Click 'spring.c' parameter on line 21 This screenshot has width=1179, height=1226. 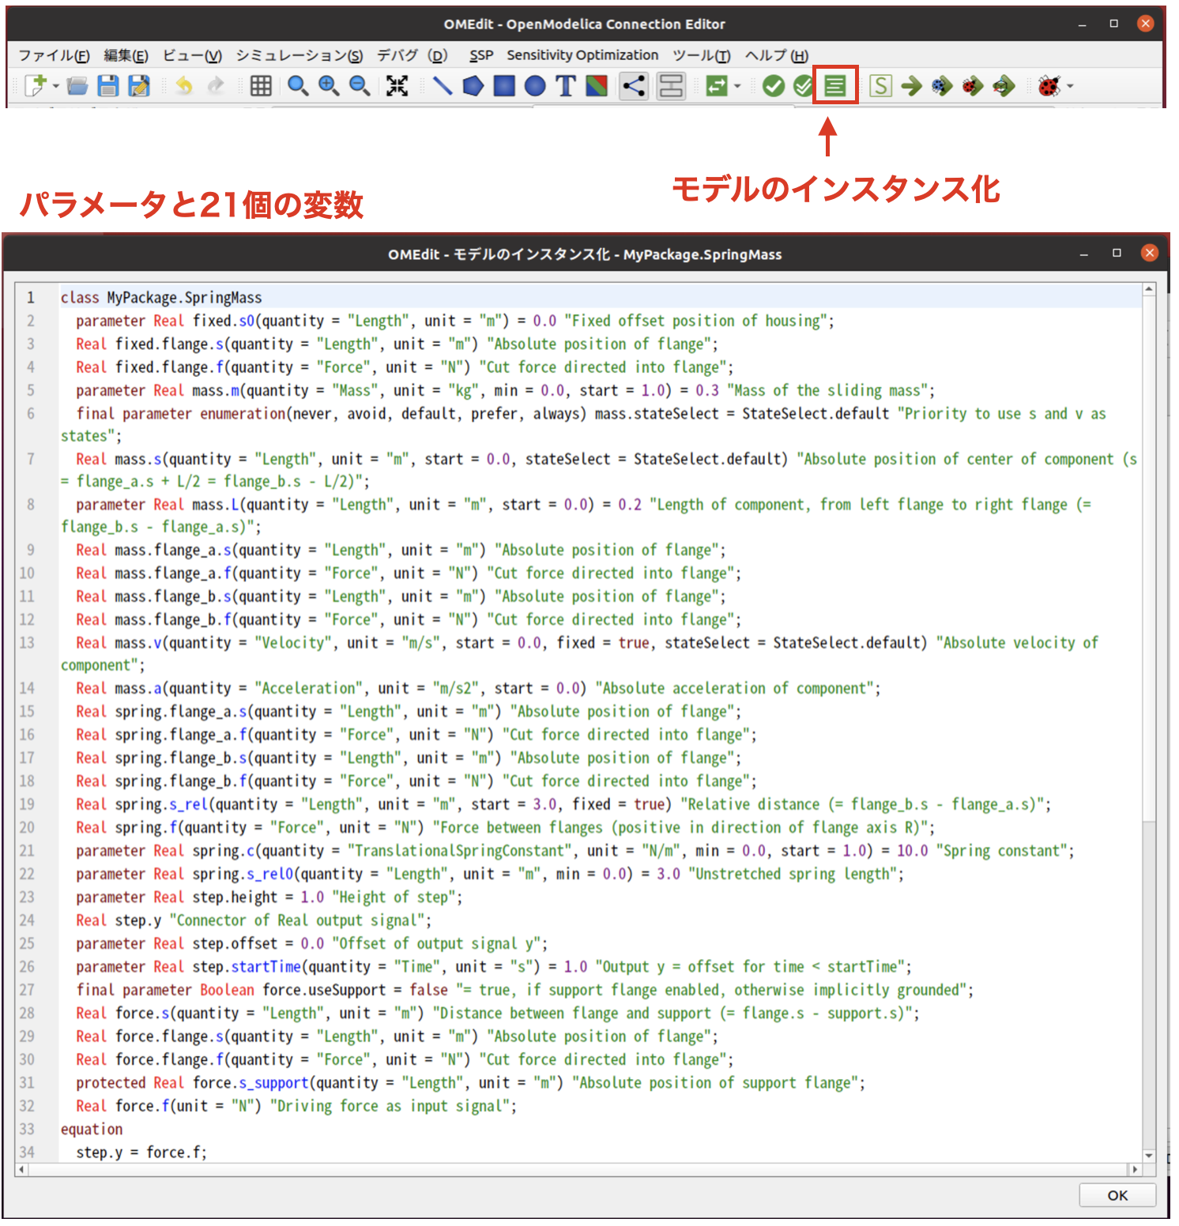[x=224, y=851]
